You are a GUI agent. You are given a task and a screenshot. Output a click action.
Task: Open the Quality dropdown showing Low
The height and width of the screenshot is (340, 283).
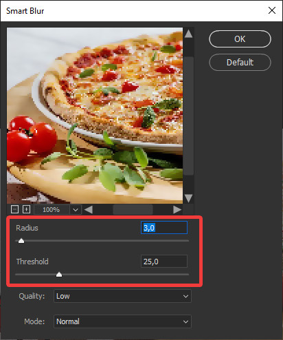(122, 296)
